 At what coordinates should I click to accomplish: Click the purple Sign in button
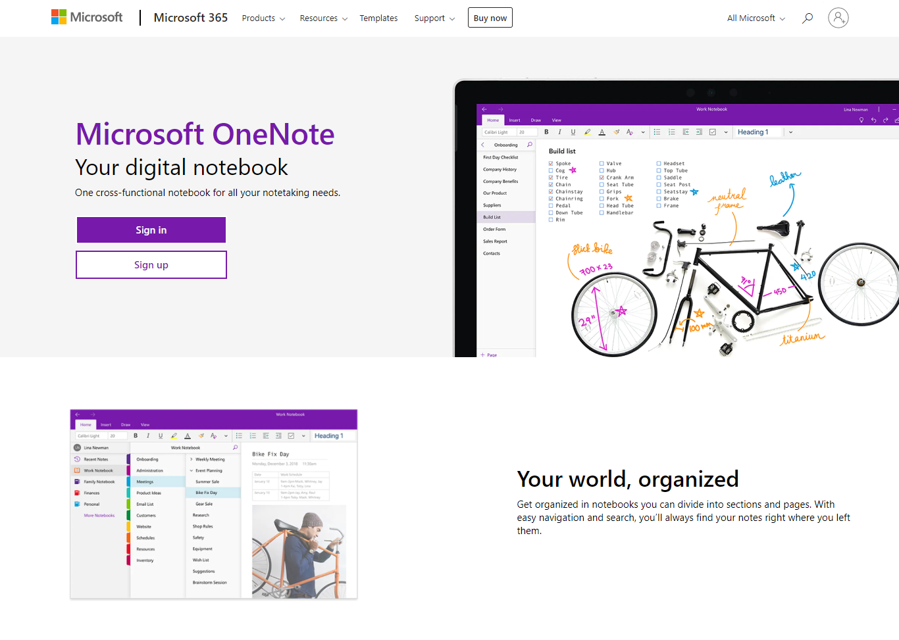[151, 230]
